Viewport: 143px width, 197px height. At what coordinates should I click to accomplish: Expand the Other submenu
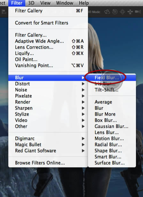48,126
